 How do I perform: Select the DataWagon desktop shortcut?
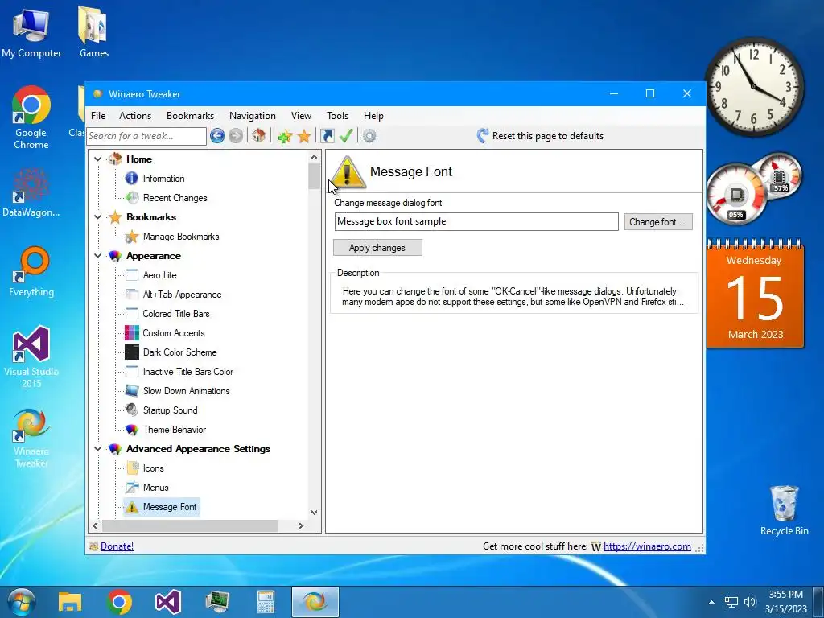coord(31,192)
